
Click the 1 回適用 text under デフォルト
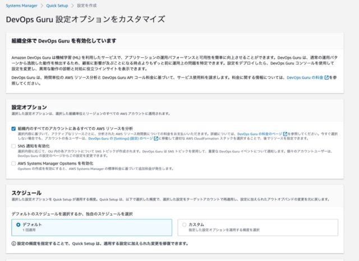pyautogui.click(x=29, y=230)
